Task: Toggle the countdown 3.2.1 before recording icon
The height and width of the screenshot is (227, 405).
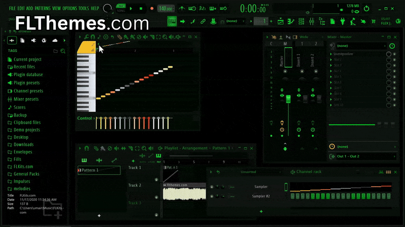Action: click(202, 9)
